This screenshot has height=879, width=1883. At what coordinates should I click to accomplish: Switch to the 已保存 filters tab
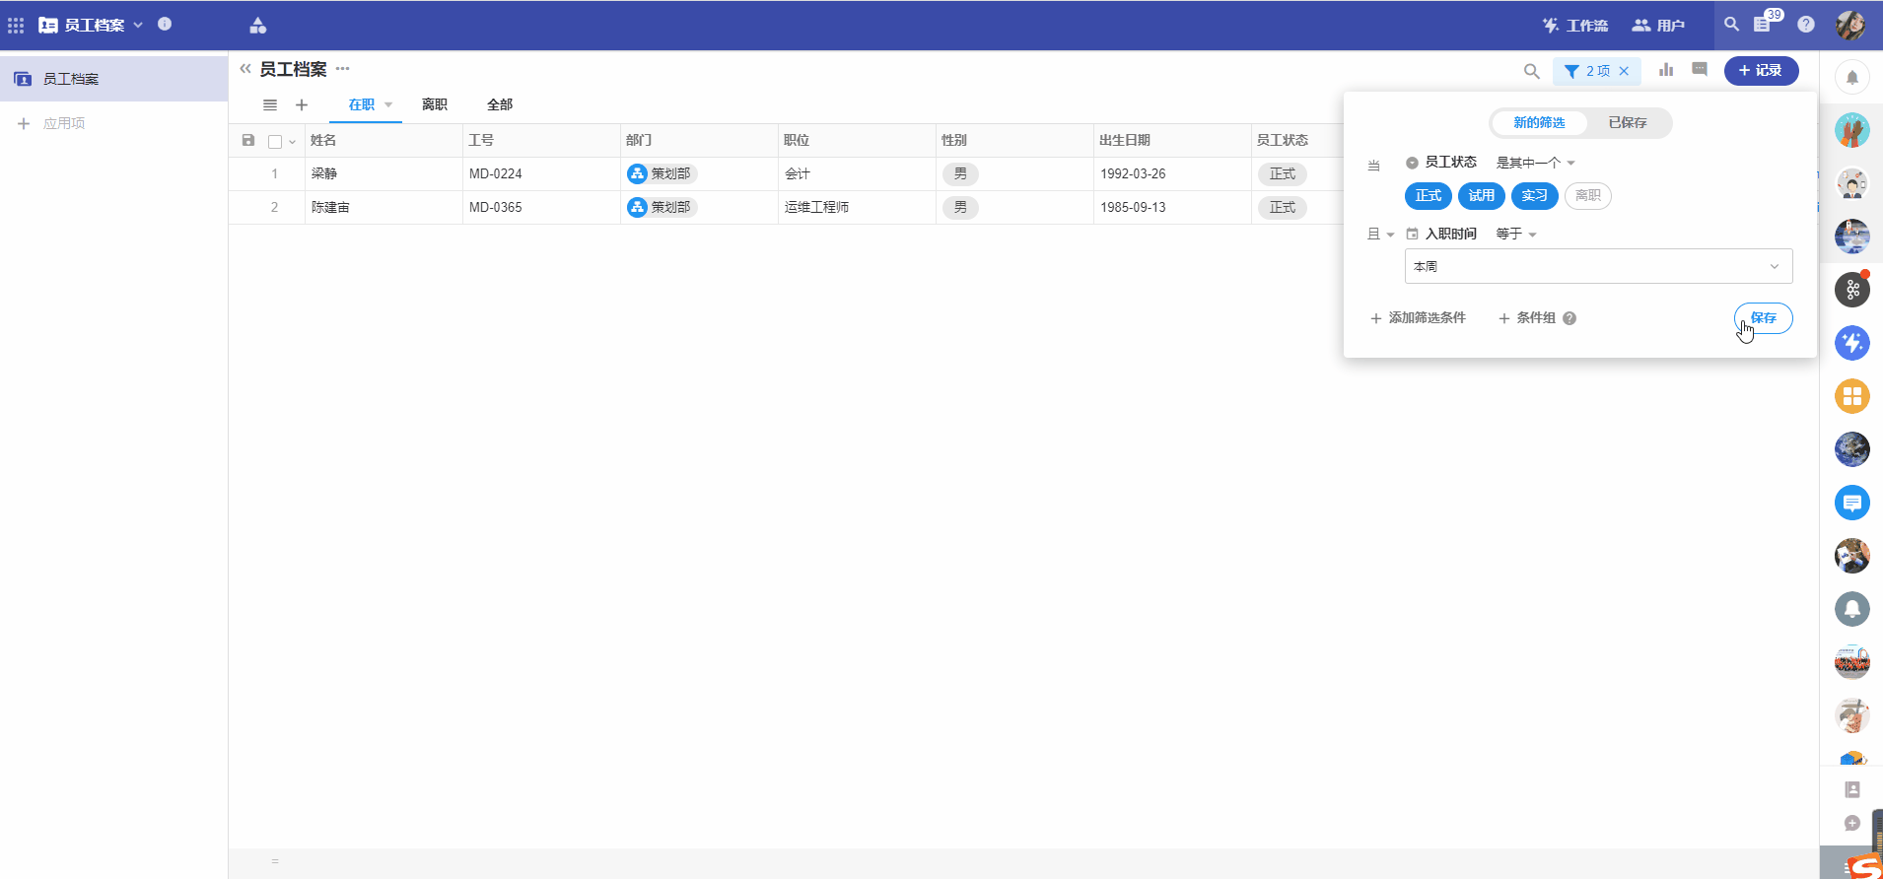pos(1627,123)
